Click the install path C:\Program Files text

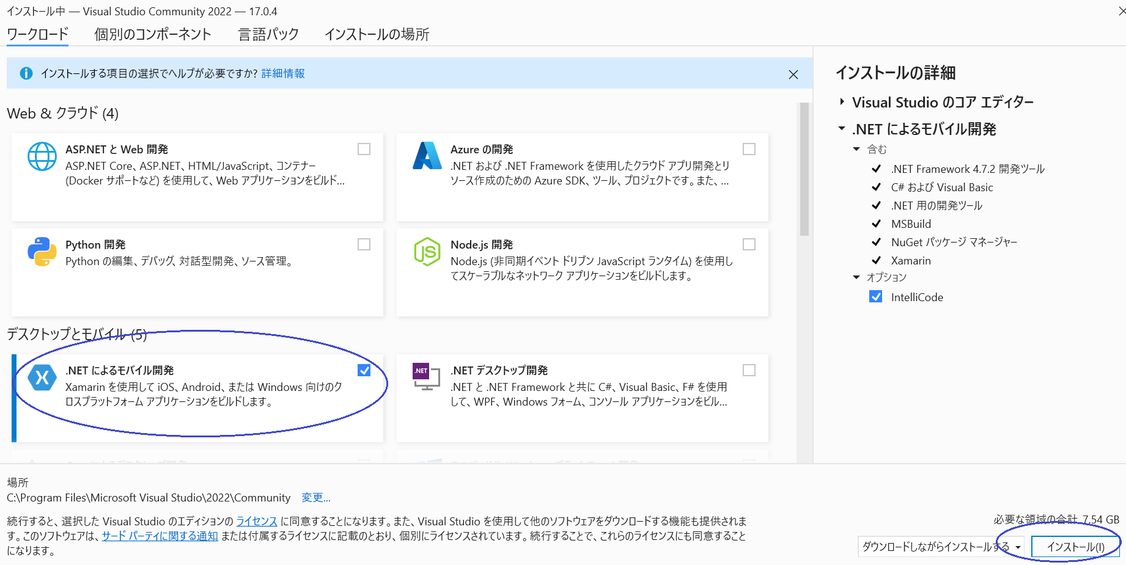point(149,498)
